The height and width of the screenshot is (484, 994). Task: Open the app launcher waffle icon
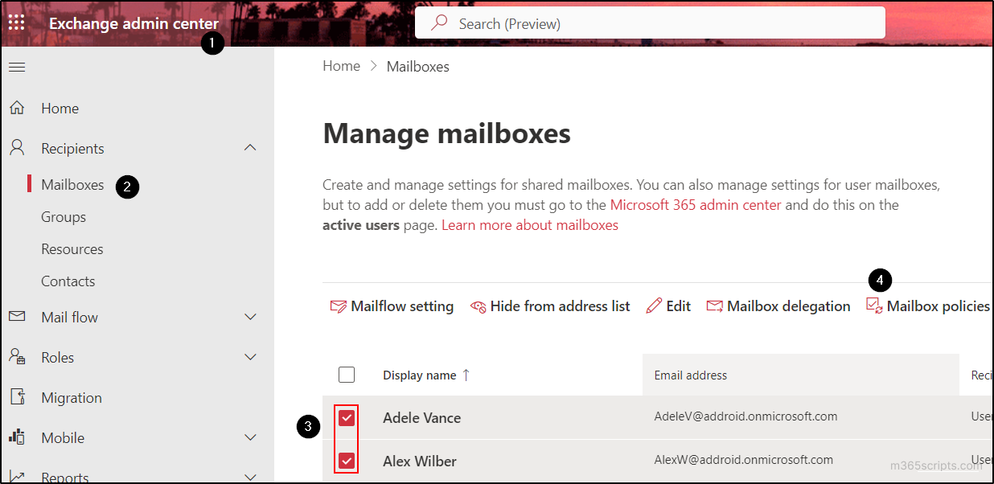click(16, 23)
